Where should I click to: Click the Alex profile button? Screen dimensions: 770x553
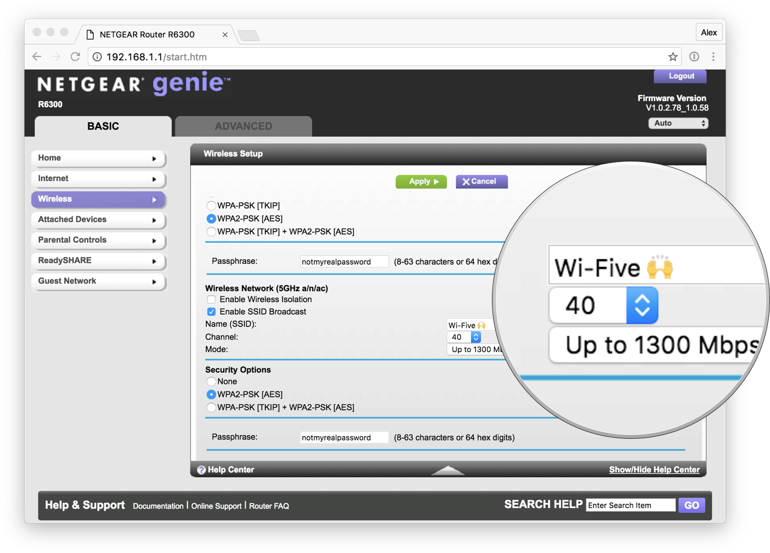pyautogui.click(x=708, y=32)
